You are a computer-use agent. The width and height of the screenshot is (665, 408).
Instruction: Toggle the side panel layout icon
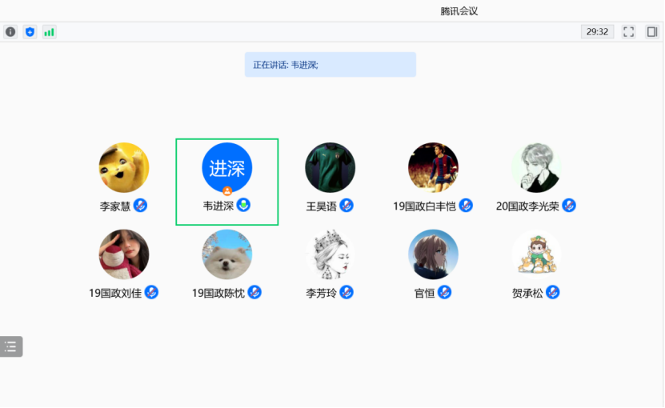pos(652,32)
